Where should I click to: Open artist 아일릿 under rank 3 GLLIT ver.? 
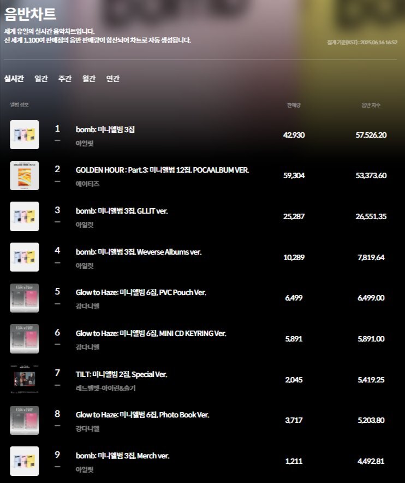(x=85, y=225)
